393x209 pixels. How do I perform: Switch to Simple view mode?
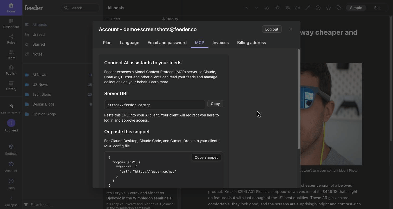356,8
